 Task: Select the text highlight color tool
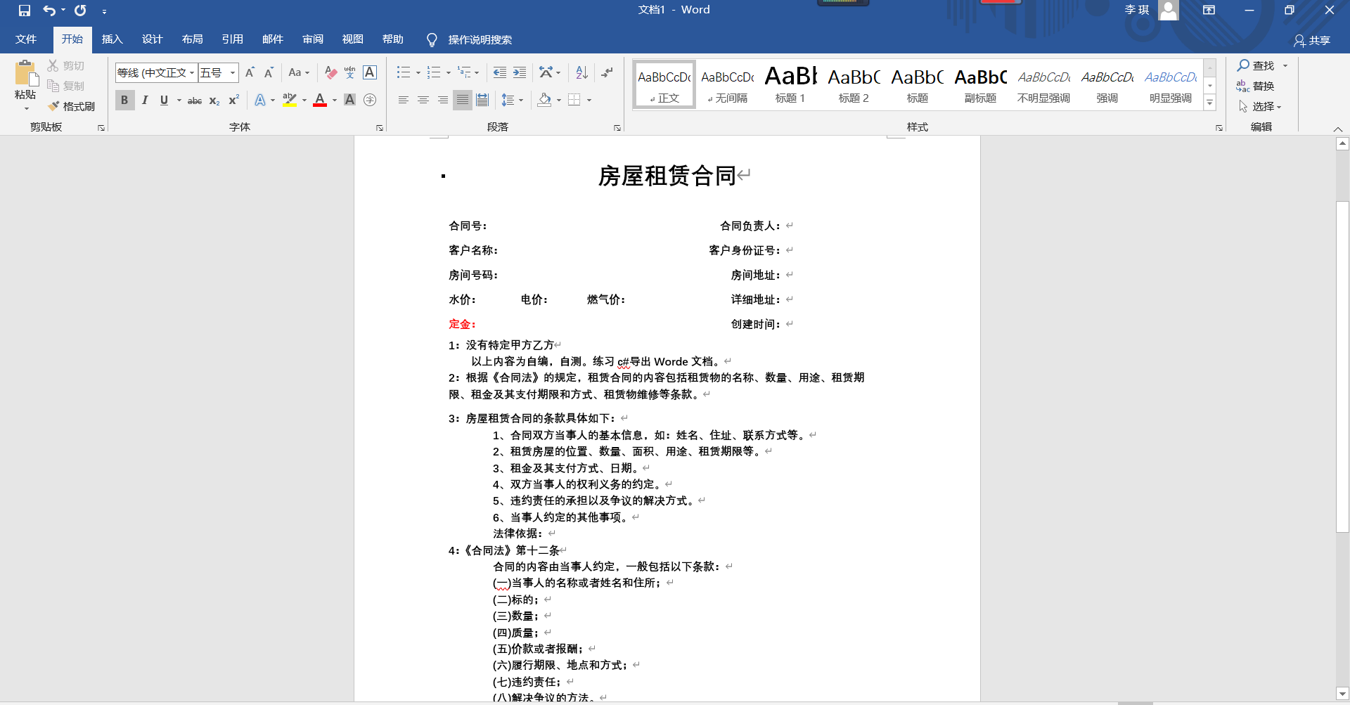coord(290,100)
